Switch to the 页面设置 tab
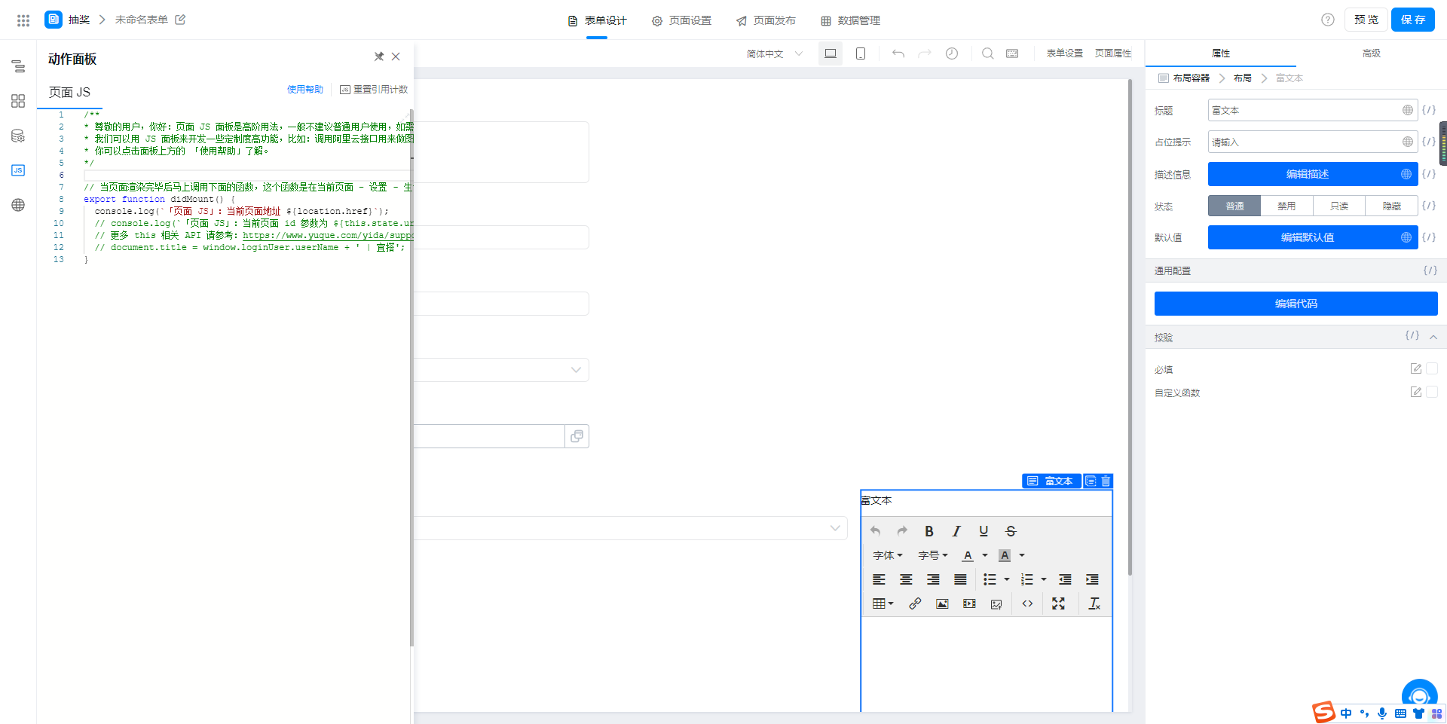 click(681, 20)
